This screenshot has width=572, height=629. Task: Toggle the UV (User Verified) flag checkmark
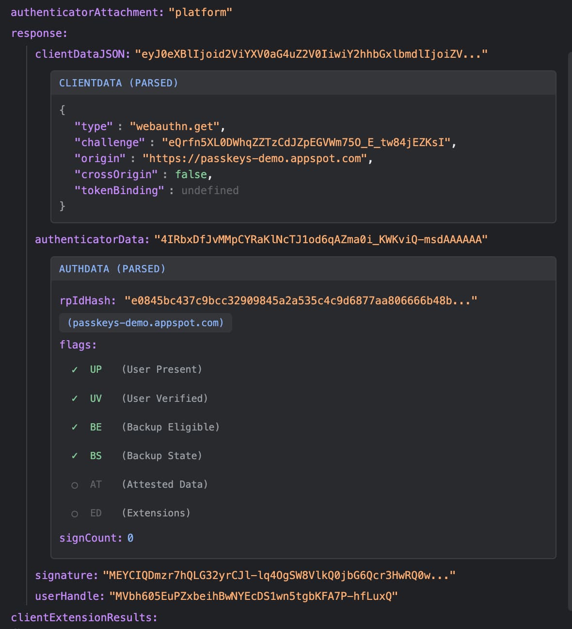tap(74, 398)
